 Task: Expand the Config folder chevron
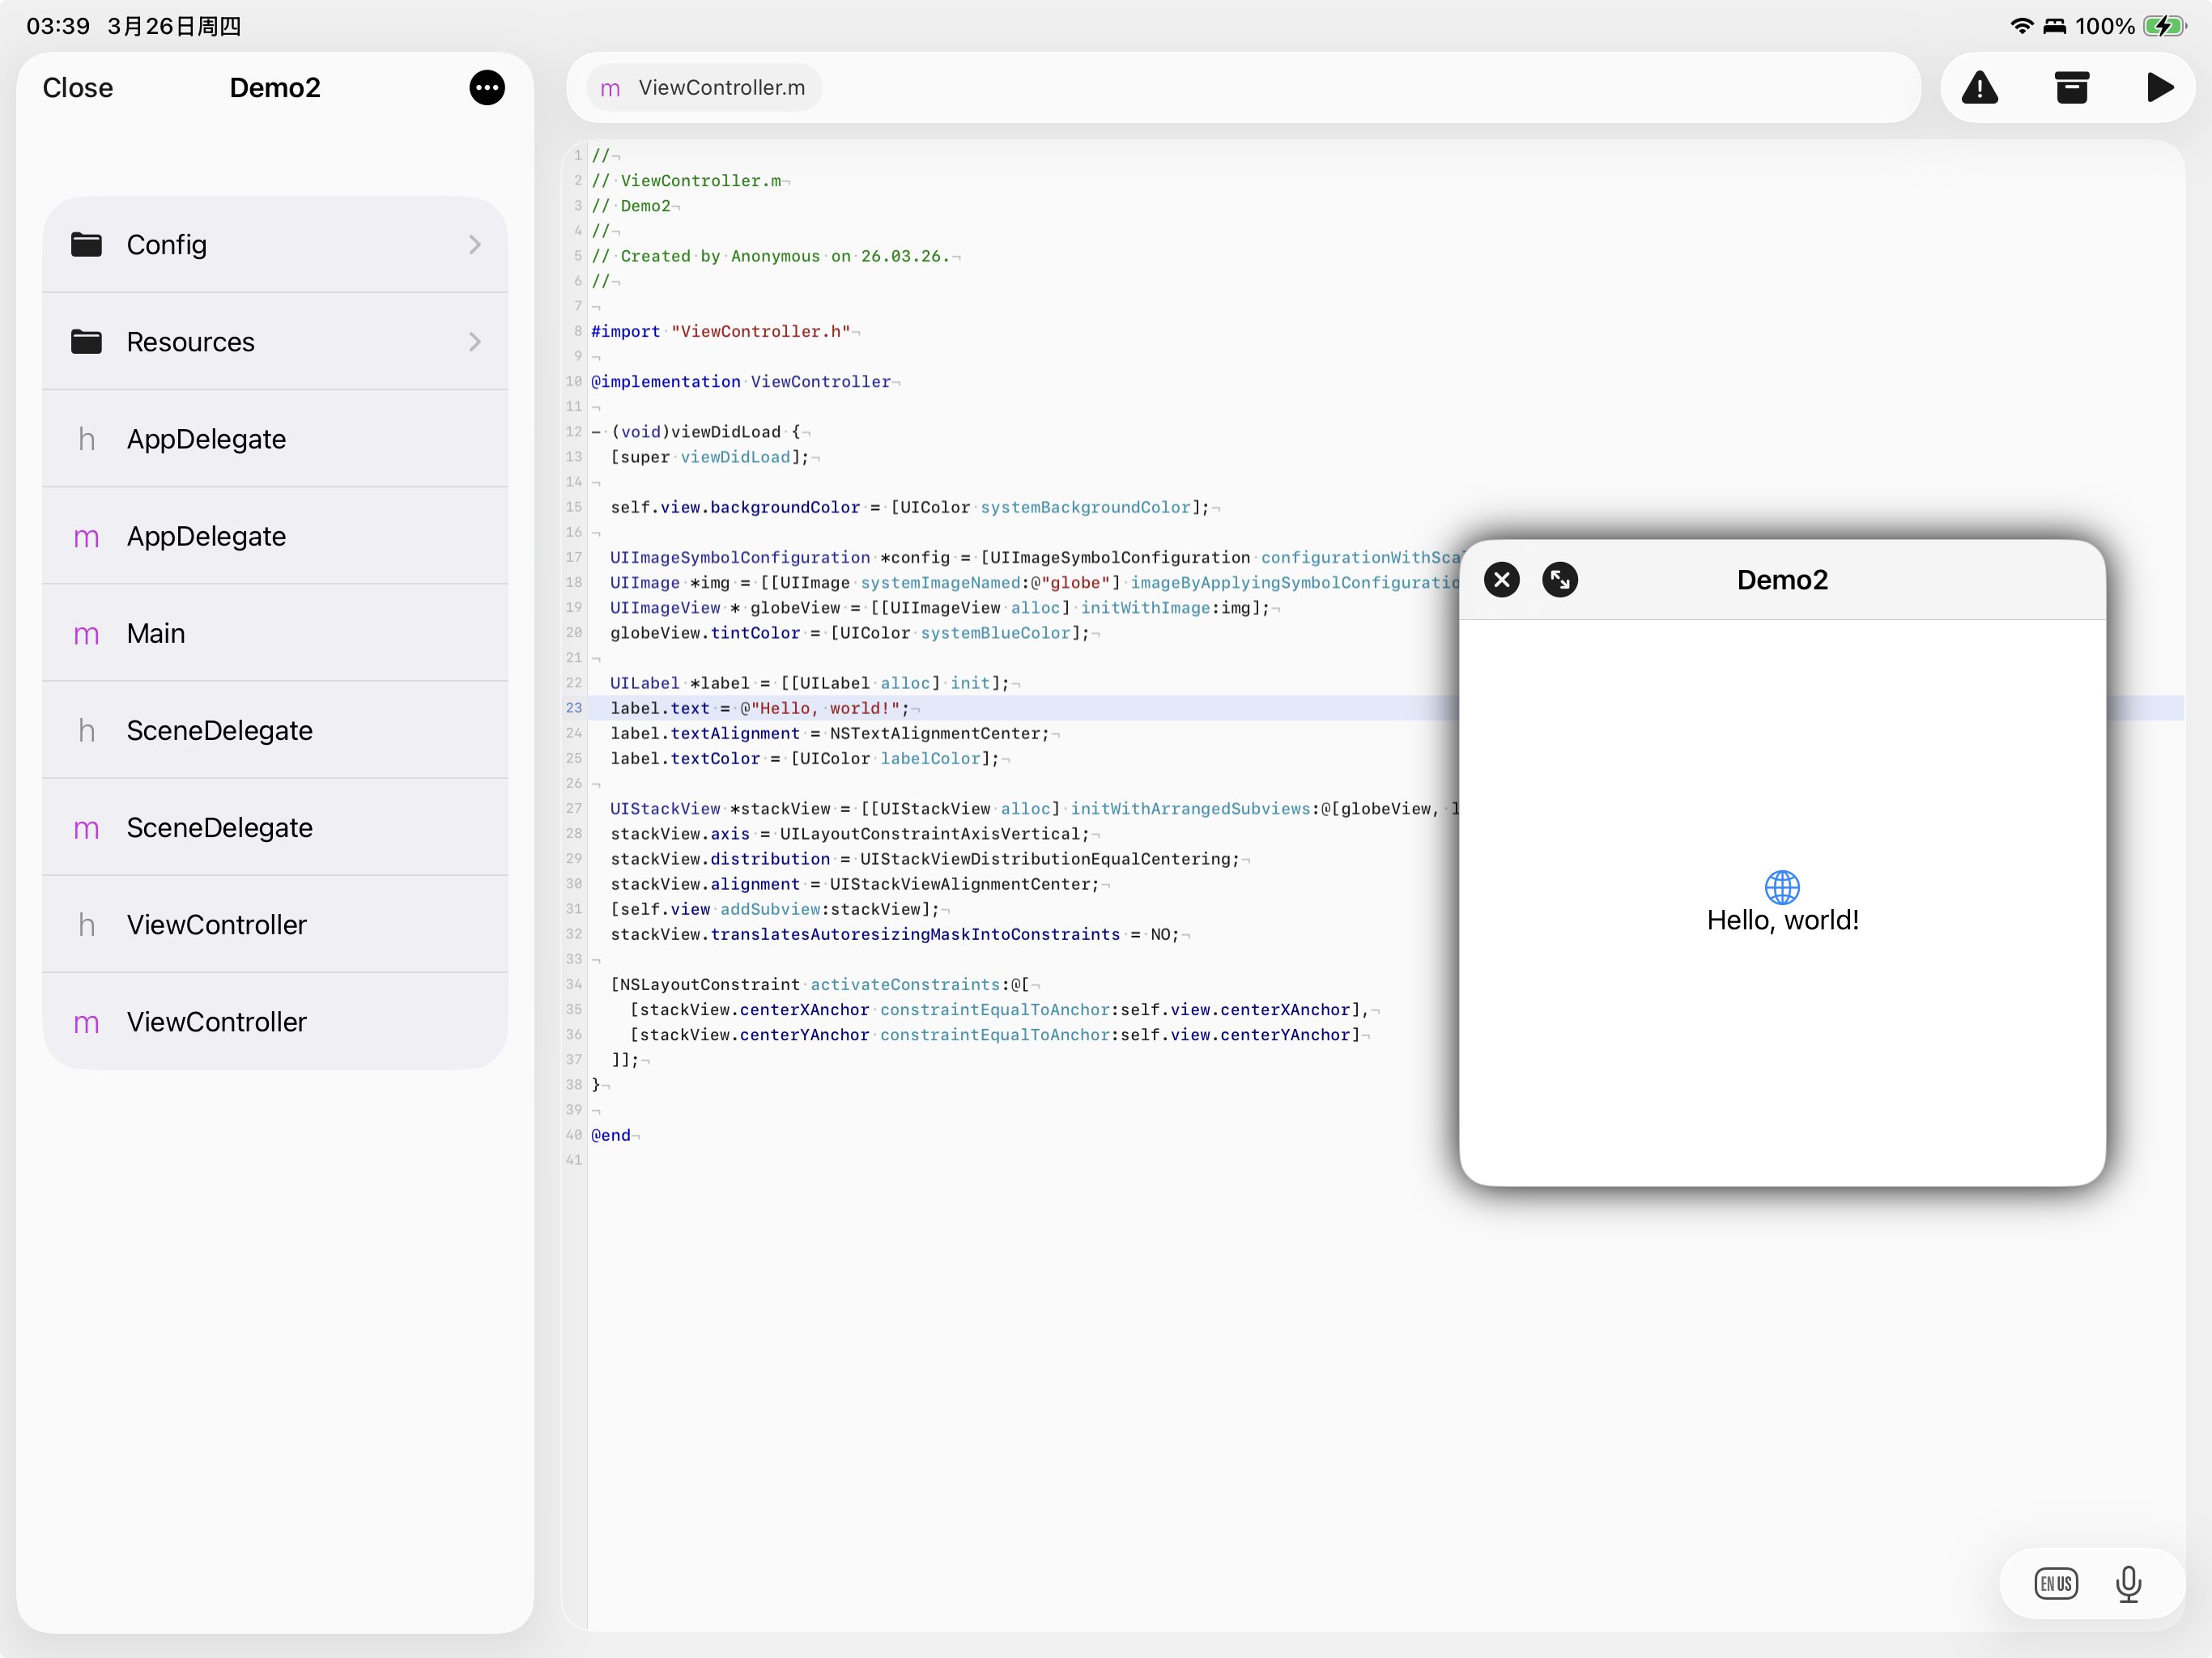[x=475, y=245]
